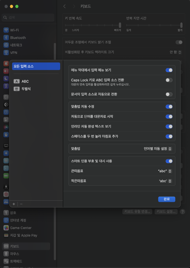Open the colorful Siri icon

(x=6, y=127)
